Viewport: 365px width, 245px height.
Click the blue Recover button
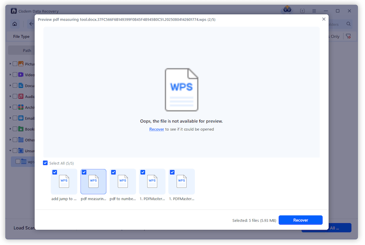point(301,220)
